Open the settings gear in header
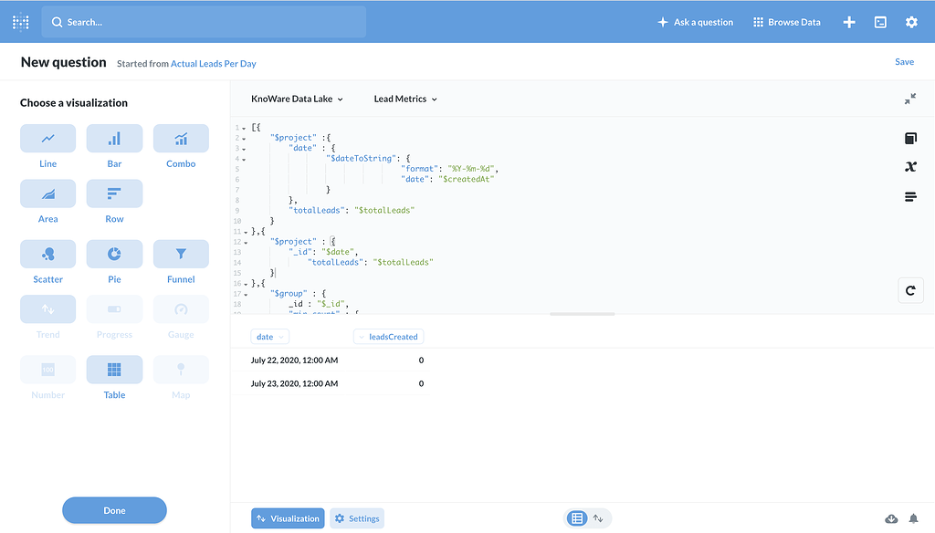The image size is (935, 533). pyautogui.click(x=911, y=22)
